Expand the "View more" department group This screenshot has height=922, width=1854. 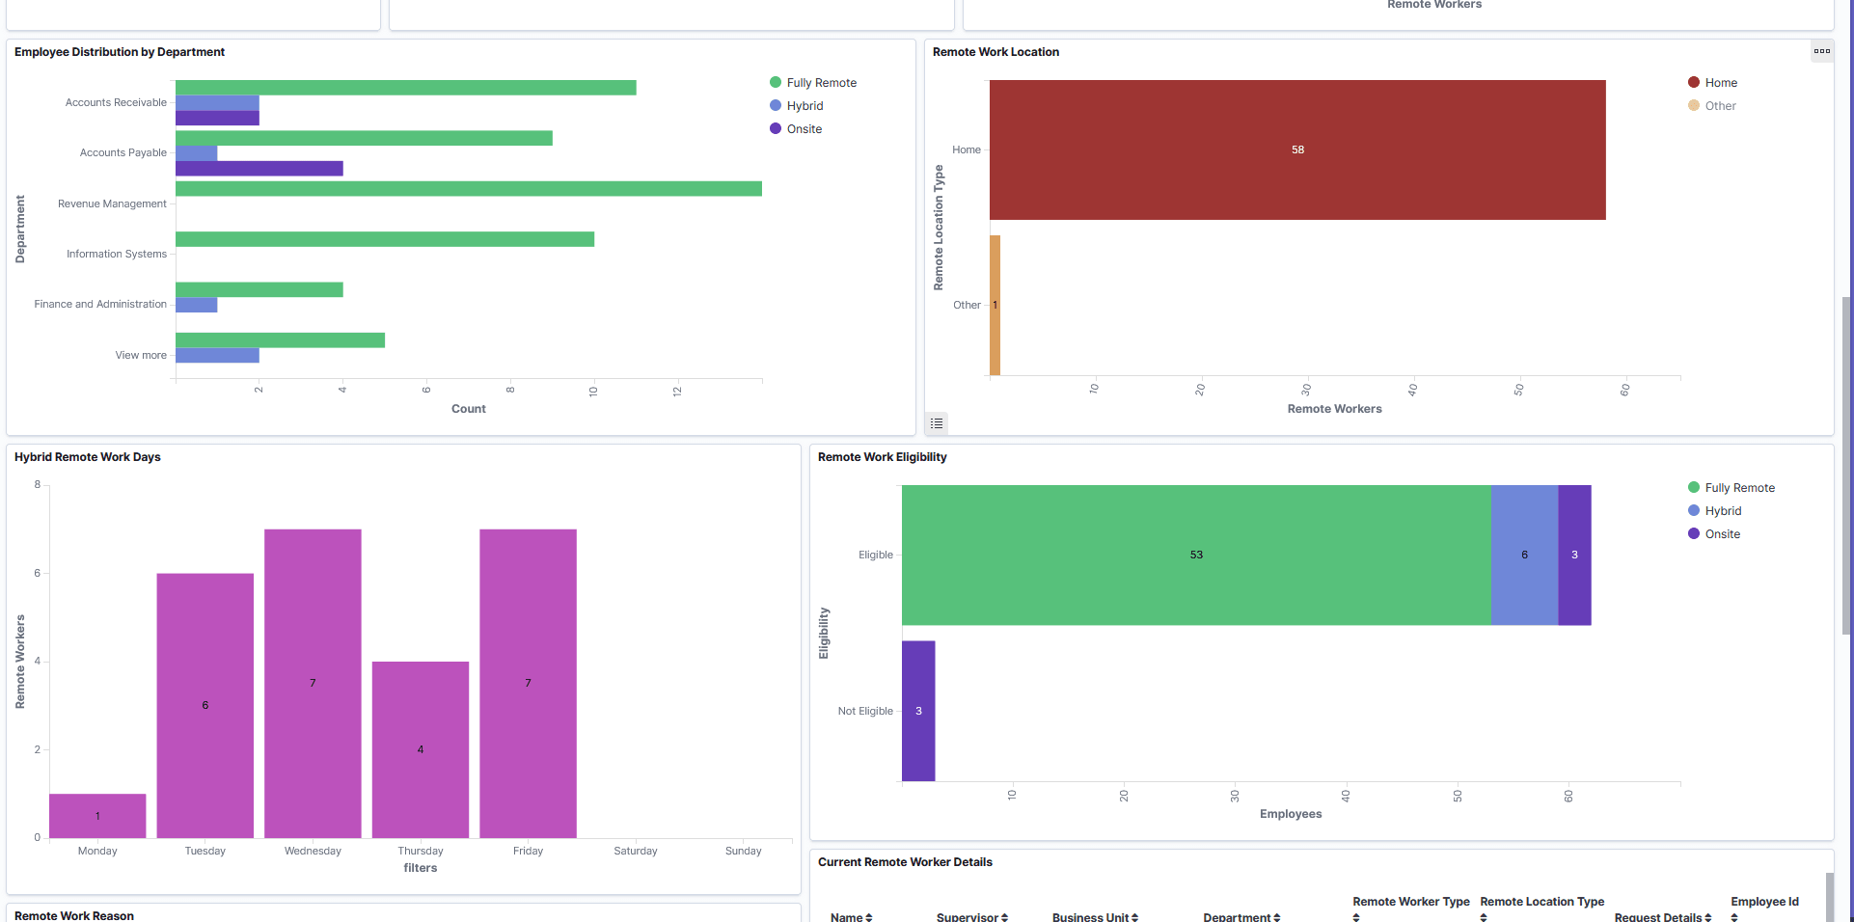point(141,355)
